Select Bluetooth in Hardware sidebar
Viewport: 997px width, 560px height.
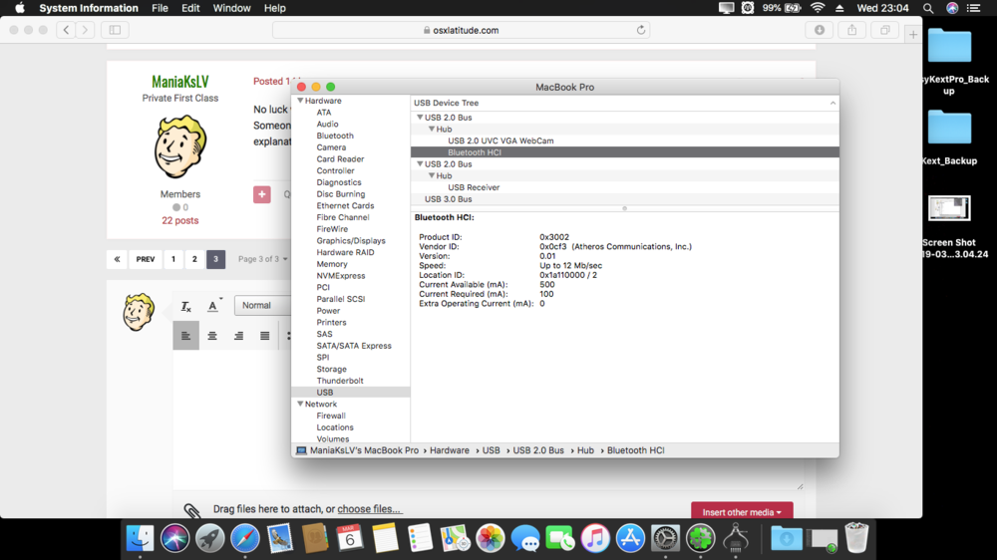click(335, 136)
